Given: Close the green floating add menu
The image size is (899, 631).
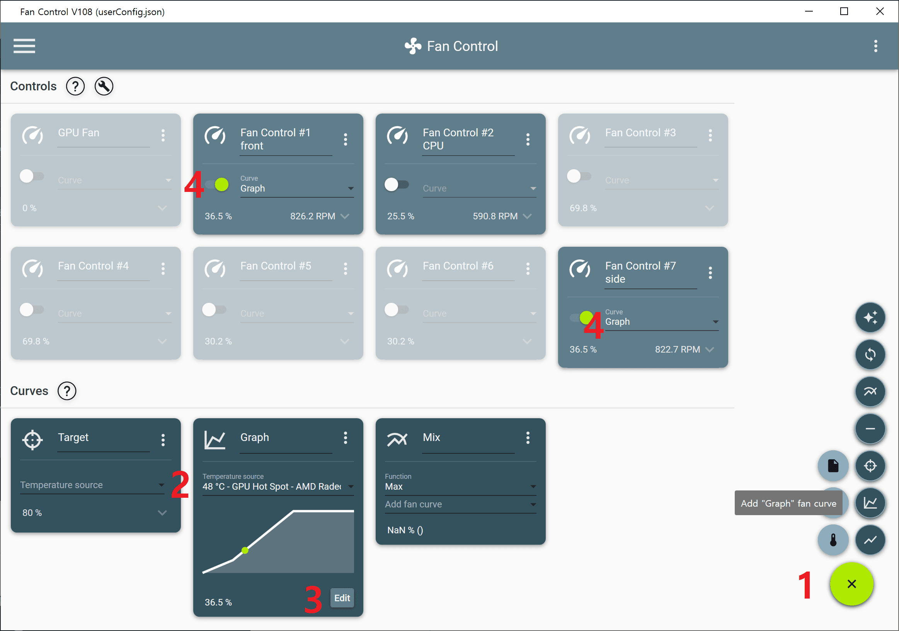Looking at the screenshot, I should point(851,584).
